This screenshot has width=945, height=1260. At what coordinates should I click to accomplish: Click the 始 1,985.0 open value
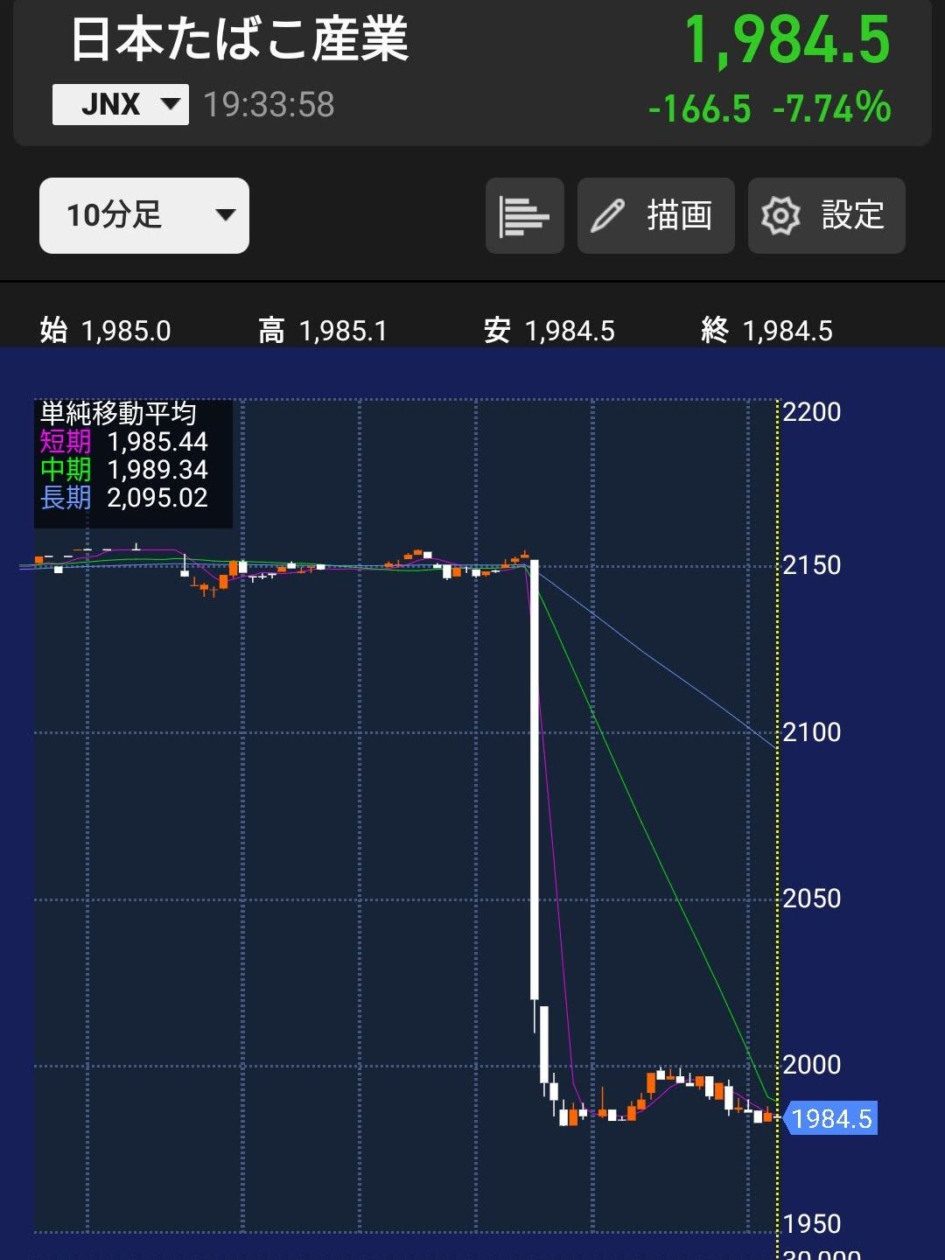click(x=105, y=331)
